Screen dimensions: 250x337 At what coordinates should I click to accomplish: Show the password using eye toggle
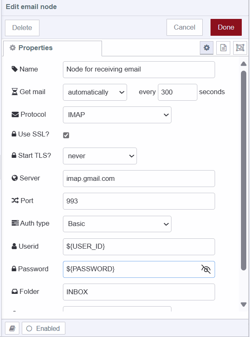click(207, 269)
